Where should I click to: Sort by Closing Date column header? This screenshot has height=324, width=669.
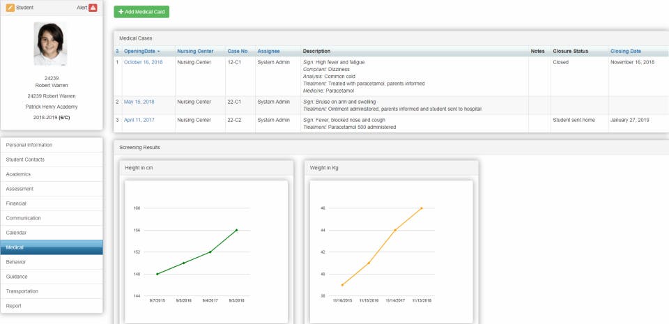tap(626, 51)
